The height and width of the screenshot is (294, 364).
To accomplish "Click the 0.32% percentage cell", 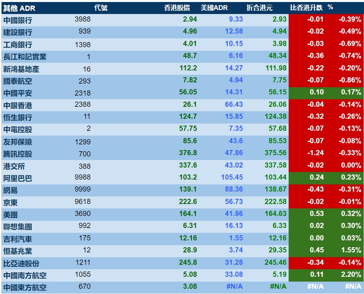I will [x=351, y=214].
